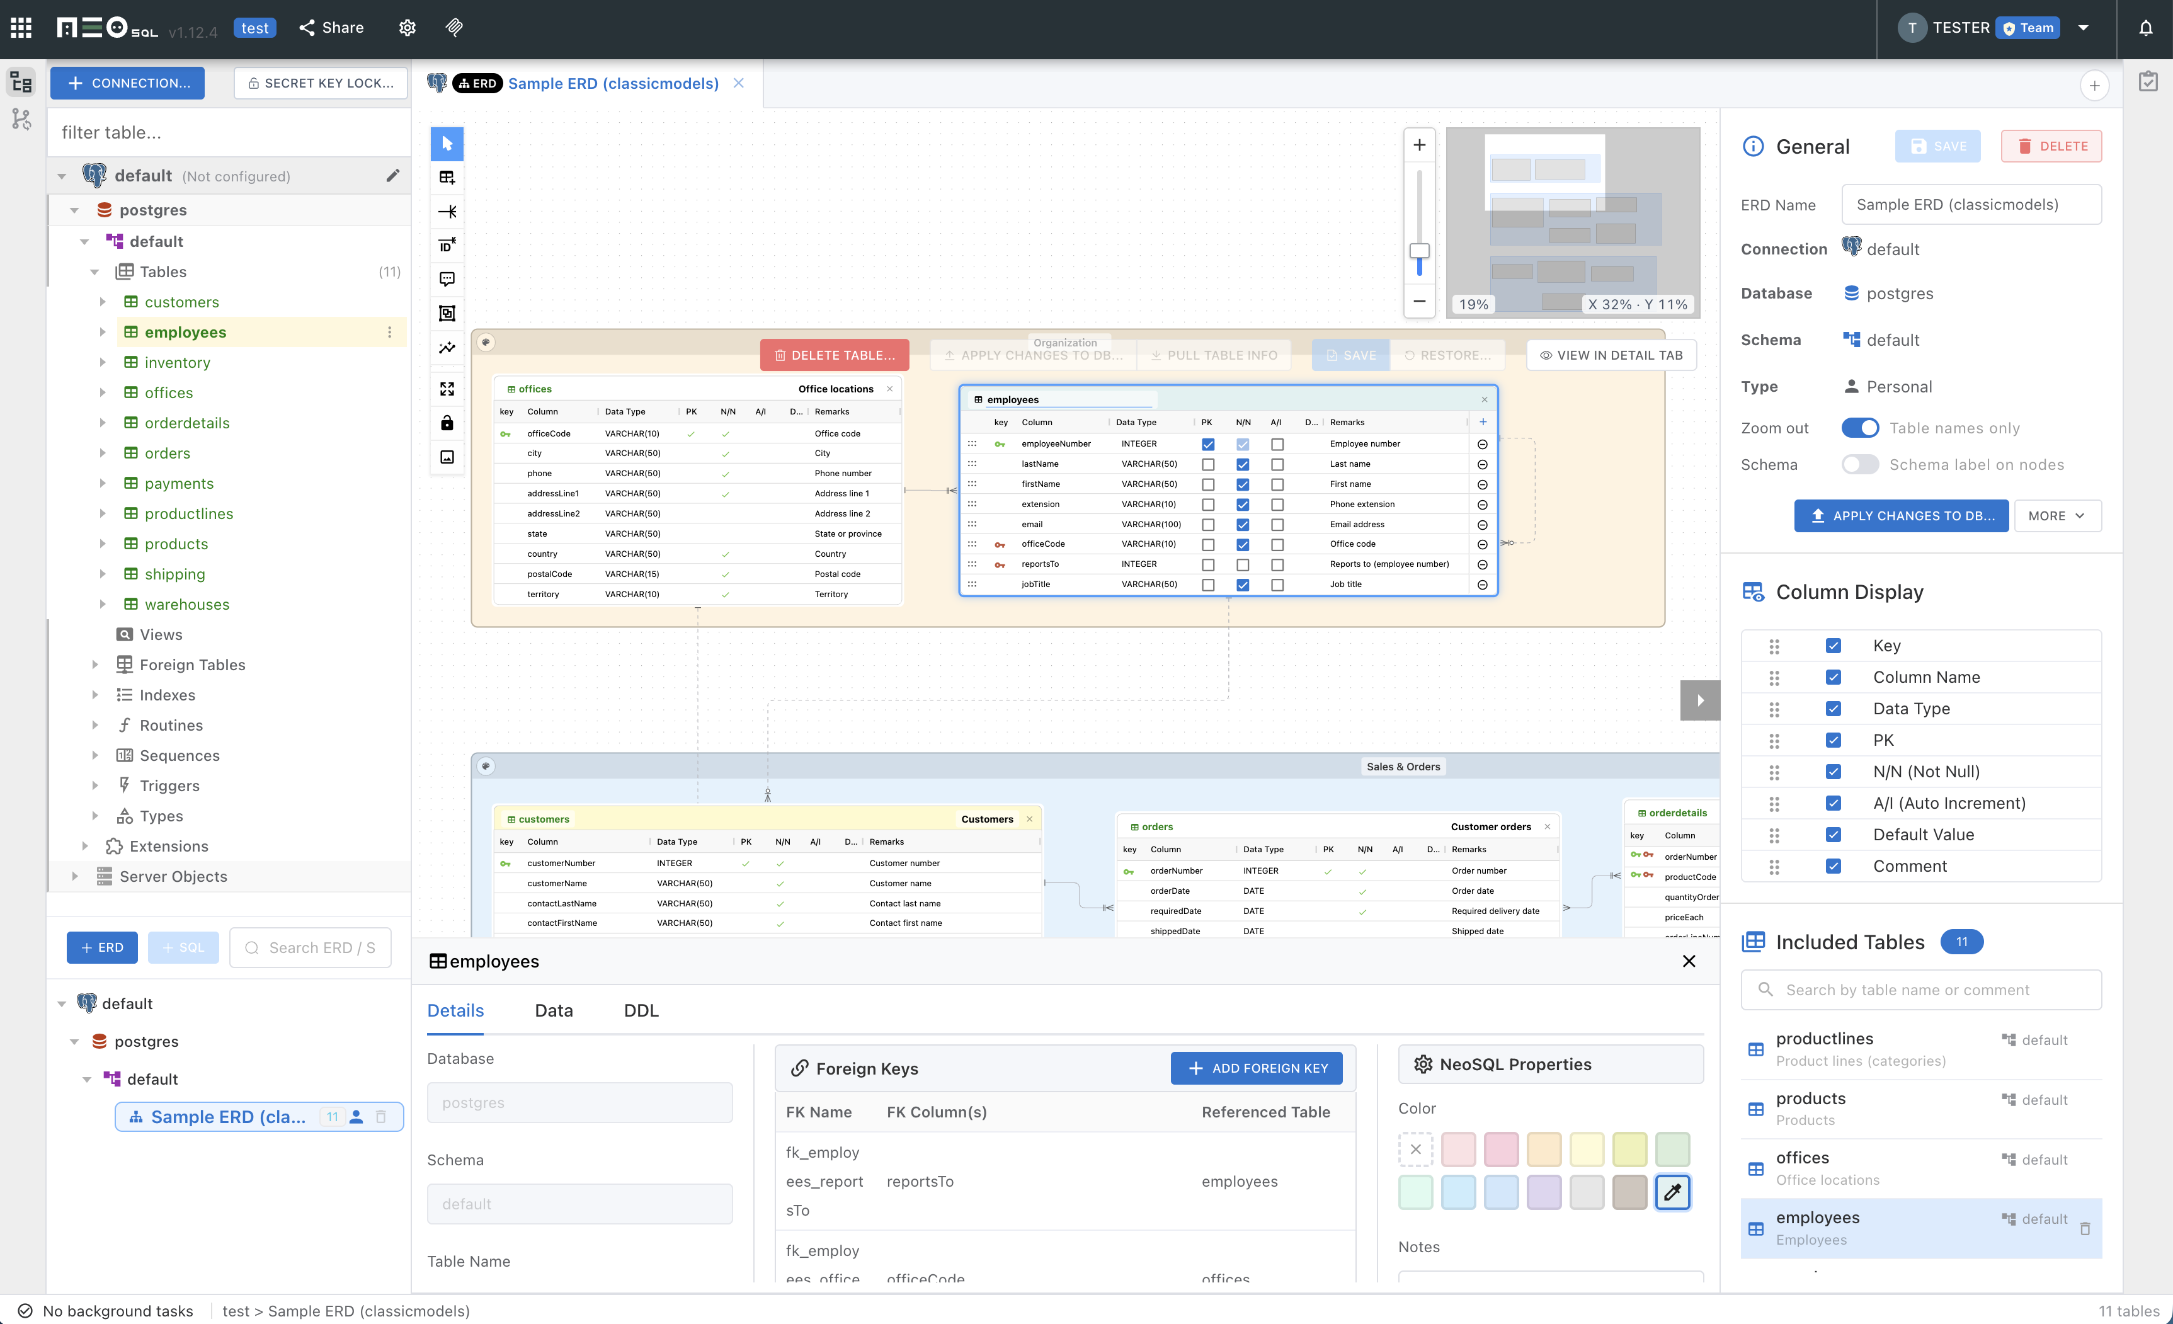Open the settings gear in top bar
The width and height of the screenshot is (2173, 1324).
[x=406, y=27]
